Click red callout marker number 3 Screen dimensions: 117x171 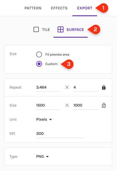click(x=67, y=64)
